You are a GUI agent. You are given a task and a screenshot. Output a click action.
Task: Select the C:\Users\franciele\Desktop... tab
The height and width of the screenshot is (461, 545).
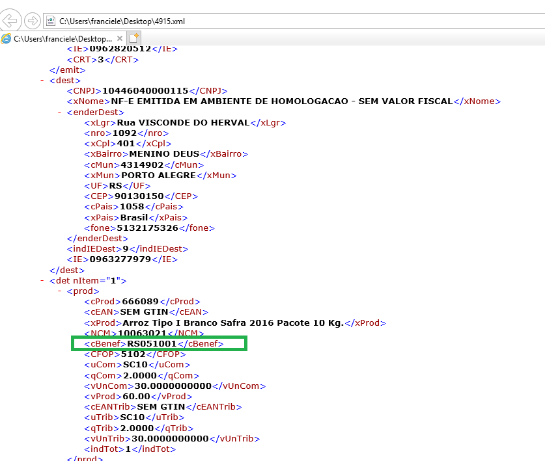click(63, 38)
